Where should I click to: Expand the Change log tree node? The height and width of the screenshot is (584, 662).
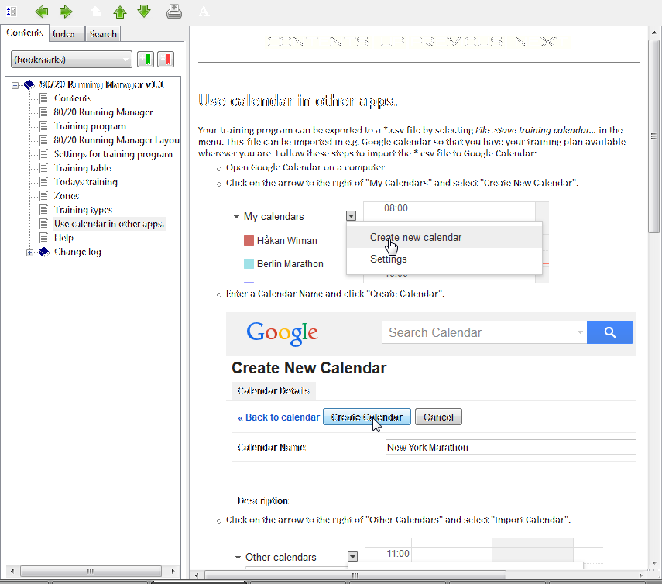pyautogui.click(x=30, y=252)
